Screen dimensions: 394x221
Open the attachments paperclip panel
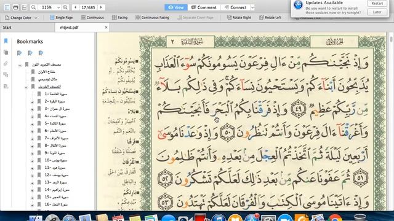click(x=6, y=64)
